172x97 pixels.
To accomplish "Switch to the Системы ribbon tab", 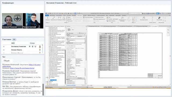I will coord(69,16).
